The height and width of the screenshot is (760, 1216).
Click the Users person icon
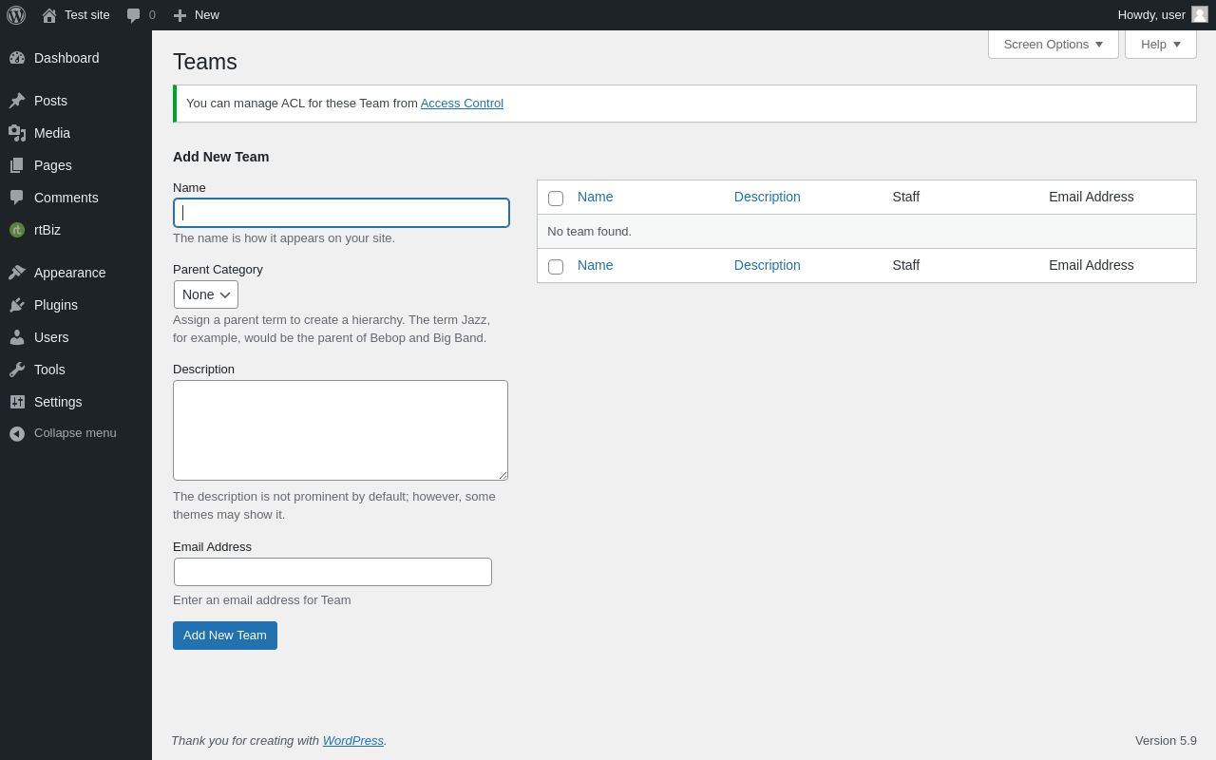pyautogui.click(x=17, y=337)
